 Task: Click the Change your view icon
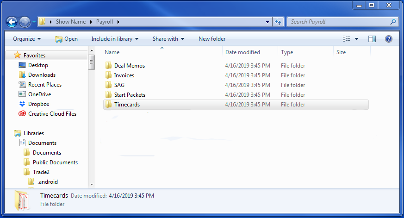(x=347, y=39)
